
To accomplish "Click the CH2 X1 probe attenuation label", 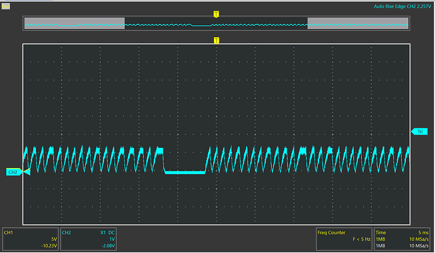I will pyautogui.click(x=103, y=232).
